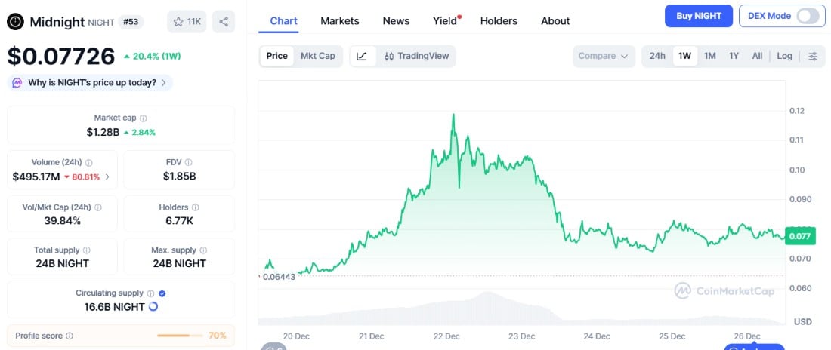Click the share icon next to watchlist
This screenshot has height=350, width=831.
224,22
